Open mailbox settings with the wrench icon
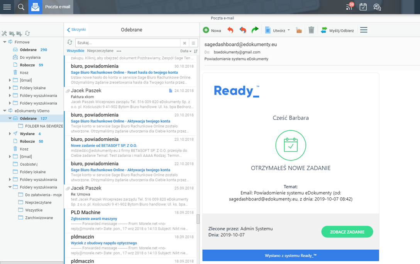Viewport: 420px width, 264px height. [x=4, y=34]
